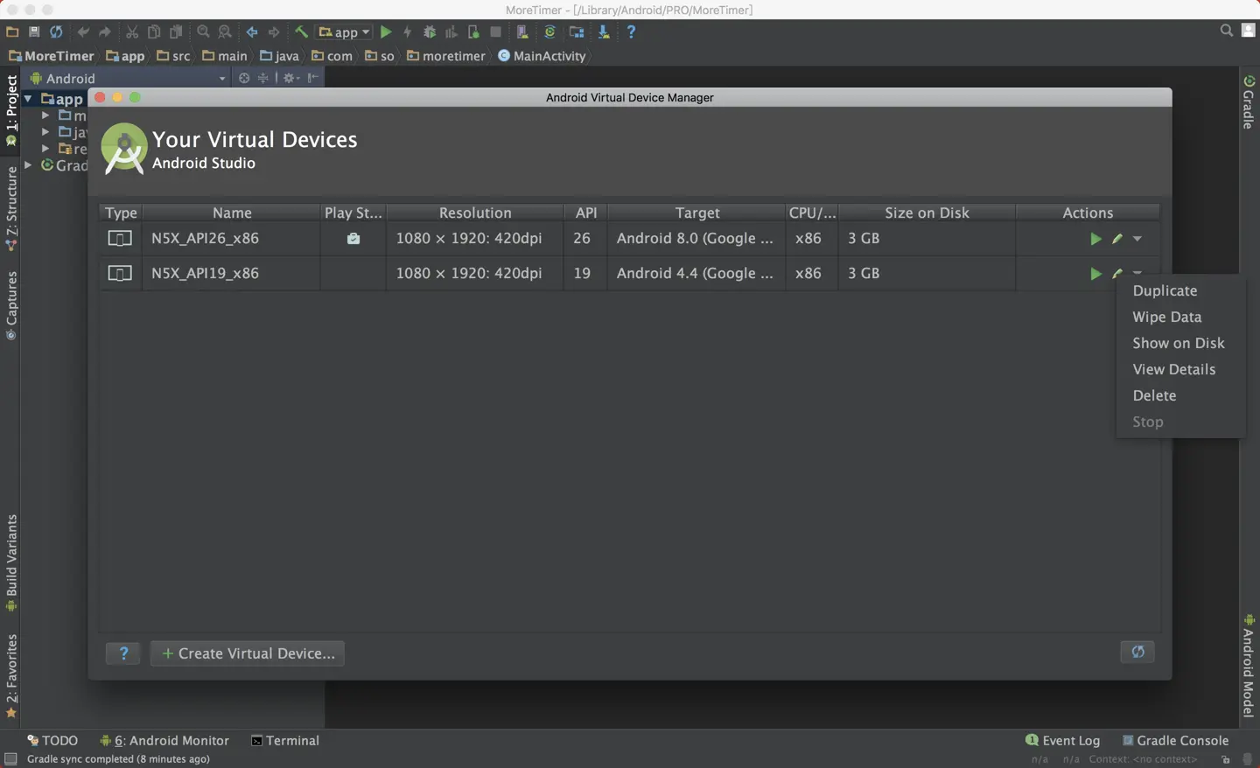The height and width of the screenshot is (768, 1260).
Task: Click the Size on Disk column header
Action: pyautogui.click(x=927, y=213)
